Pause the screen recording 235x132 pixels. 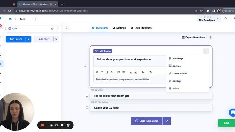(62, 125)
